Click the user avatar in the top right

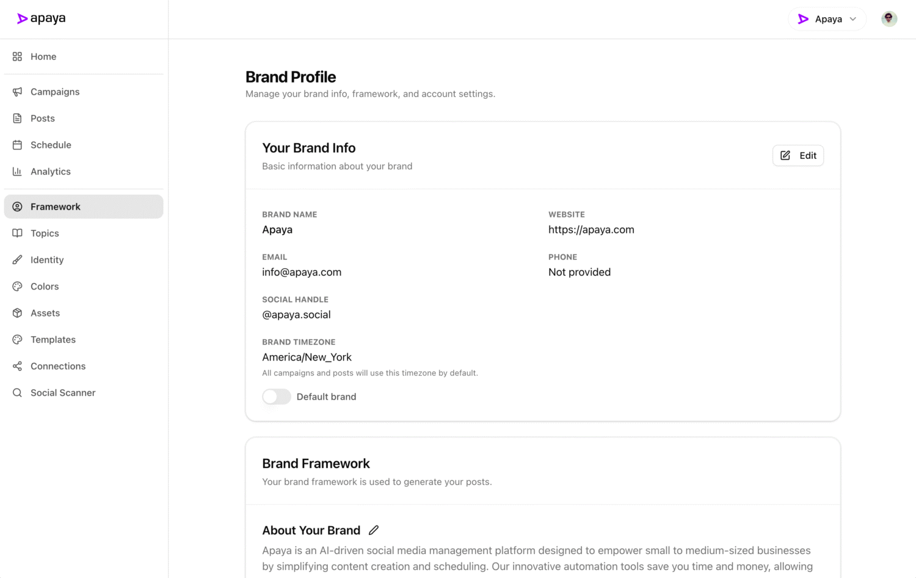point(889,18)
